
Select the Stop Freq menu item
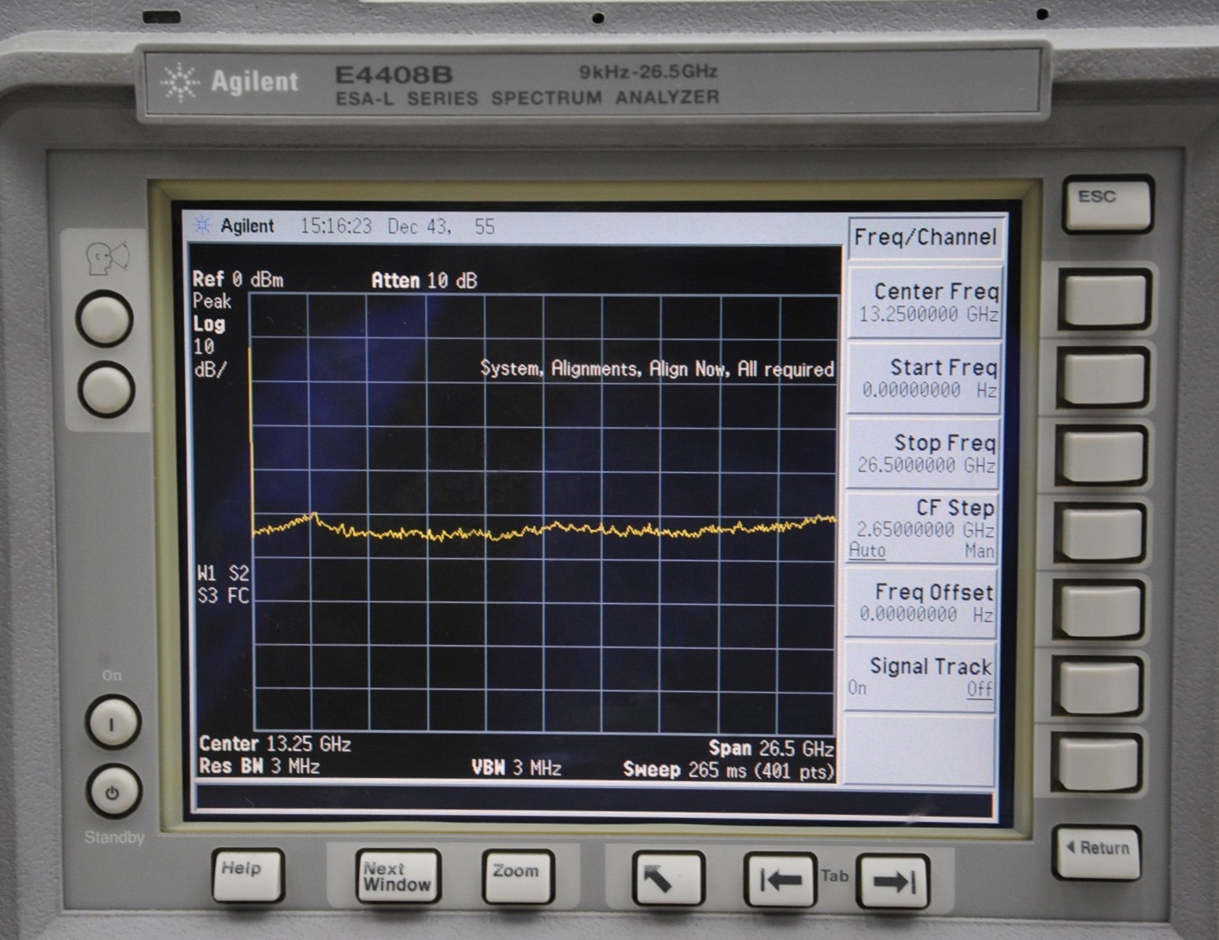[x=922, y=454]
